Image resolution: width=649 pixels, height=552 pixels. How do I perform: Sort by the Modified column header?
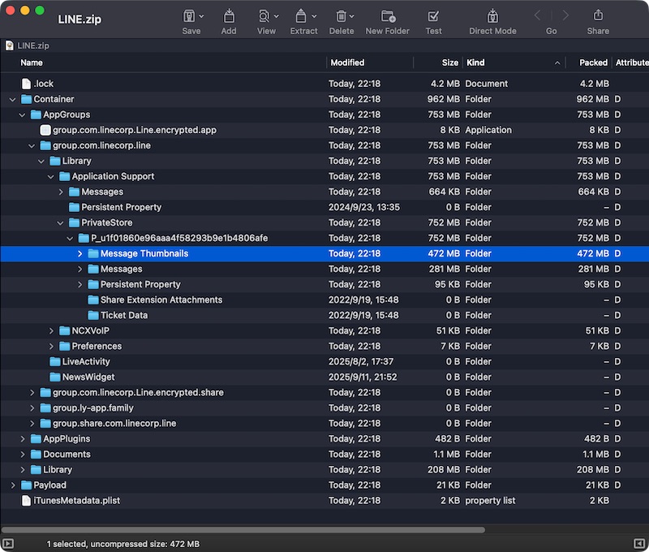click(347, 63)
